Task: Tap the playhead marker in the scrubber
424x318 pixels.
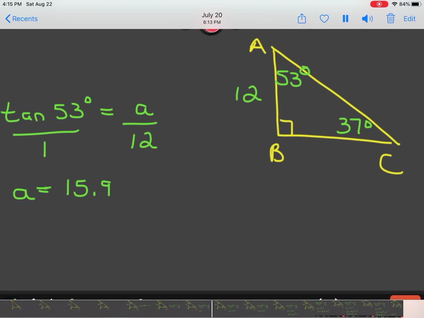Action: coord(212,308)
